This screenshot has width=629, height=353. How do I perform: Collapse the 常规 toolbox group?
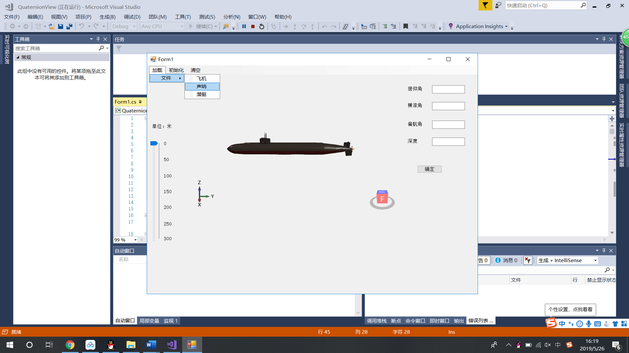click(18, 57)
